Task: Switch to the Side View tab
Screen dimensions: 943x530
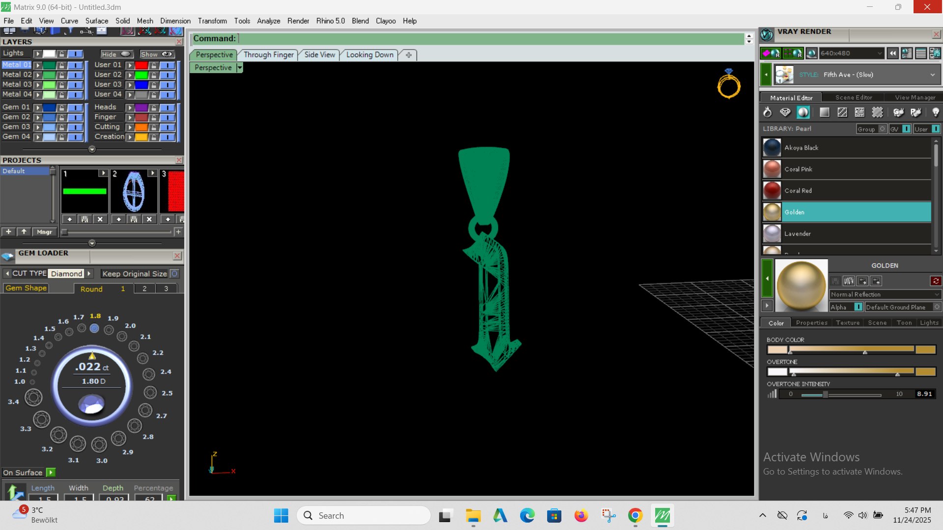Action: click(319, 54)
